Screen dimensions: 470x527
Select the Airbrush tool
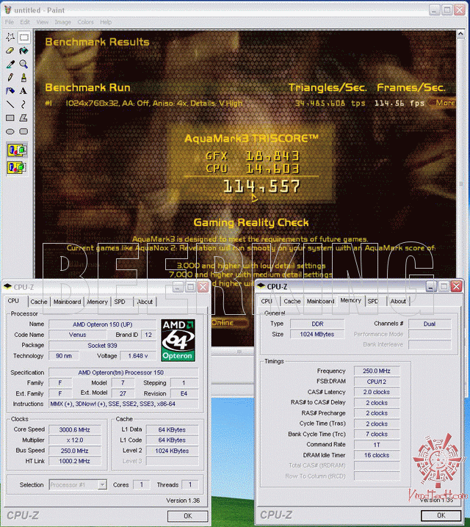click(x=10, y=91)
